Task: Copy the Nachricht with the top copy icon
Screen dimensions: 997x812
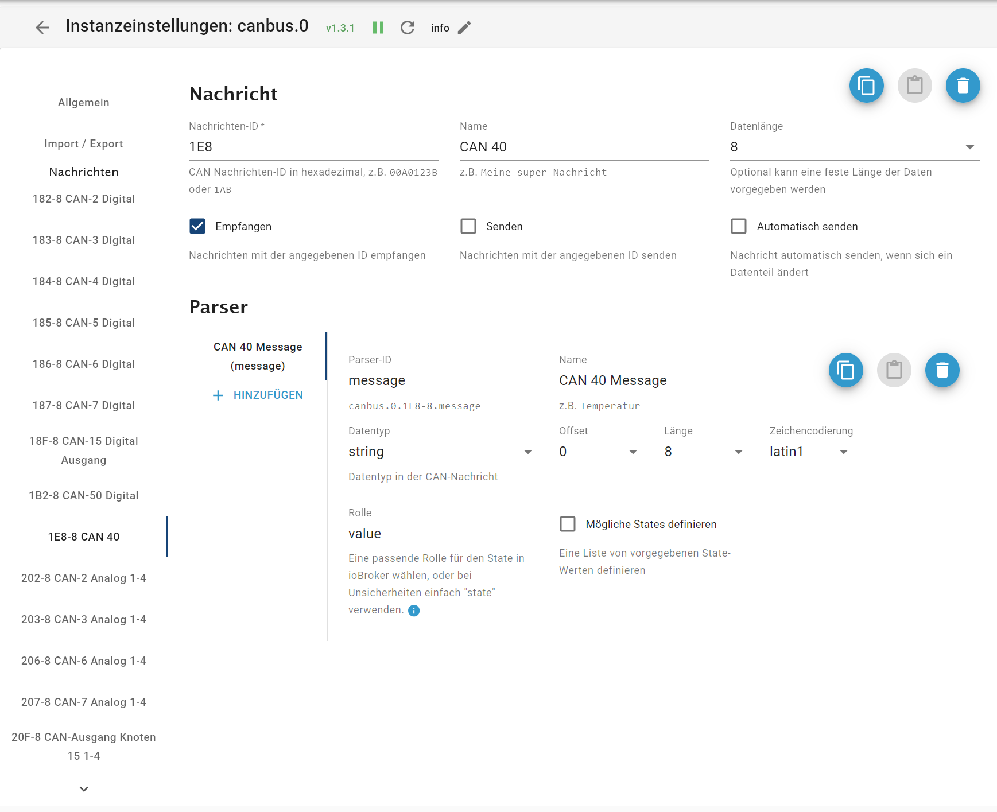Action: click(866, 86)
